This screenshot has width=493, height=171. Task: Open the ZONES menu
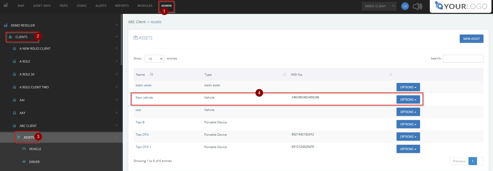82,6
